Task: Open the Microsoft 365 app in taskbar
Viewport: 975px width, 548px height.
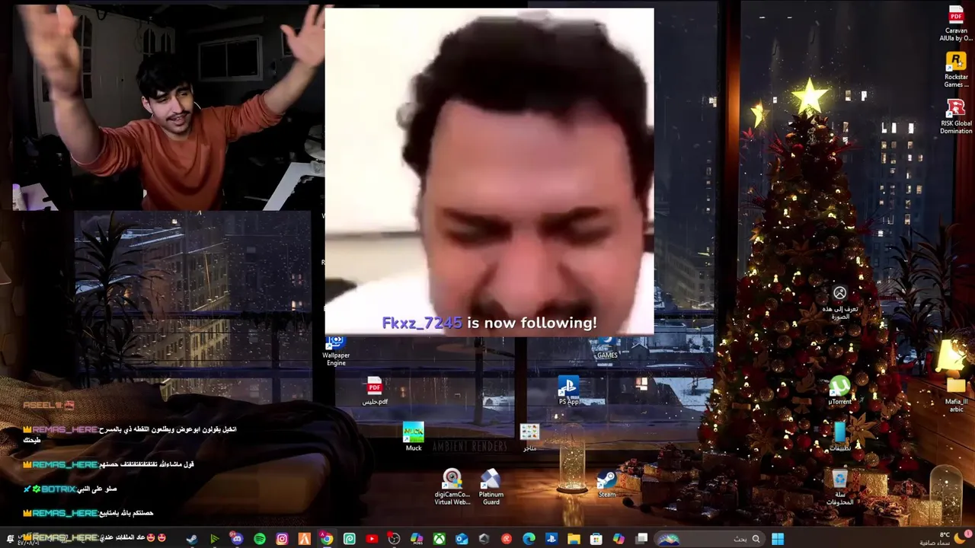Action: coord(417,539)
